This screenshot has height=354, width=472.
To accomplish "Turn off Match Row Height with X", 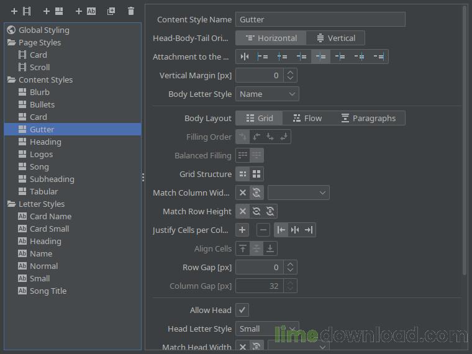I will coord(242,211).
